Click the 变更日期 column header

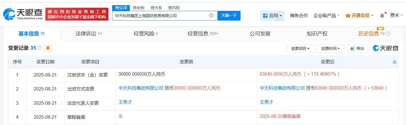[45, 62]
